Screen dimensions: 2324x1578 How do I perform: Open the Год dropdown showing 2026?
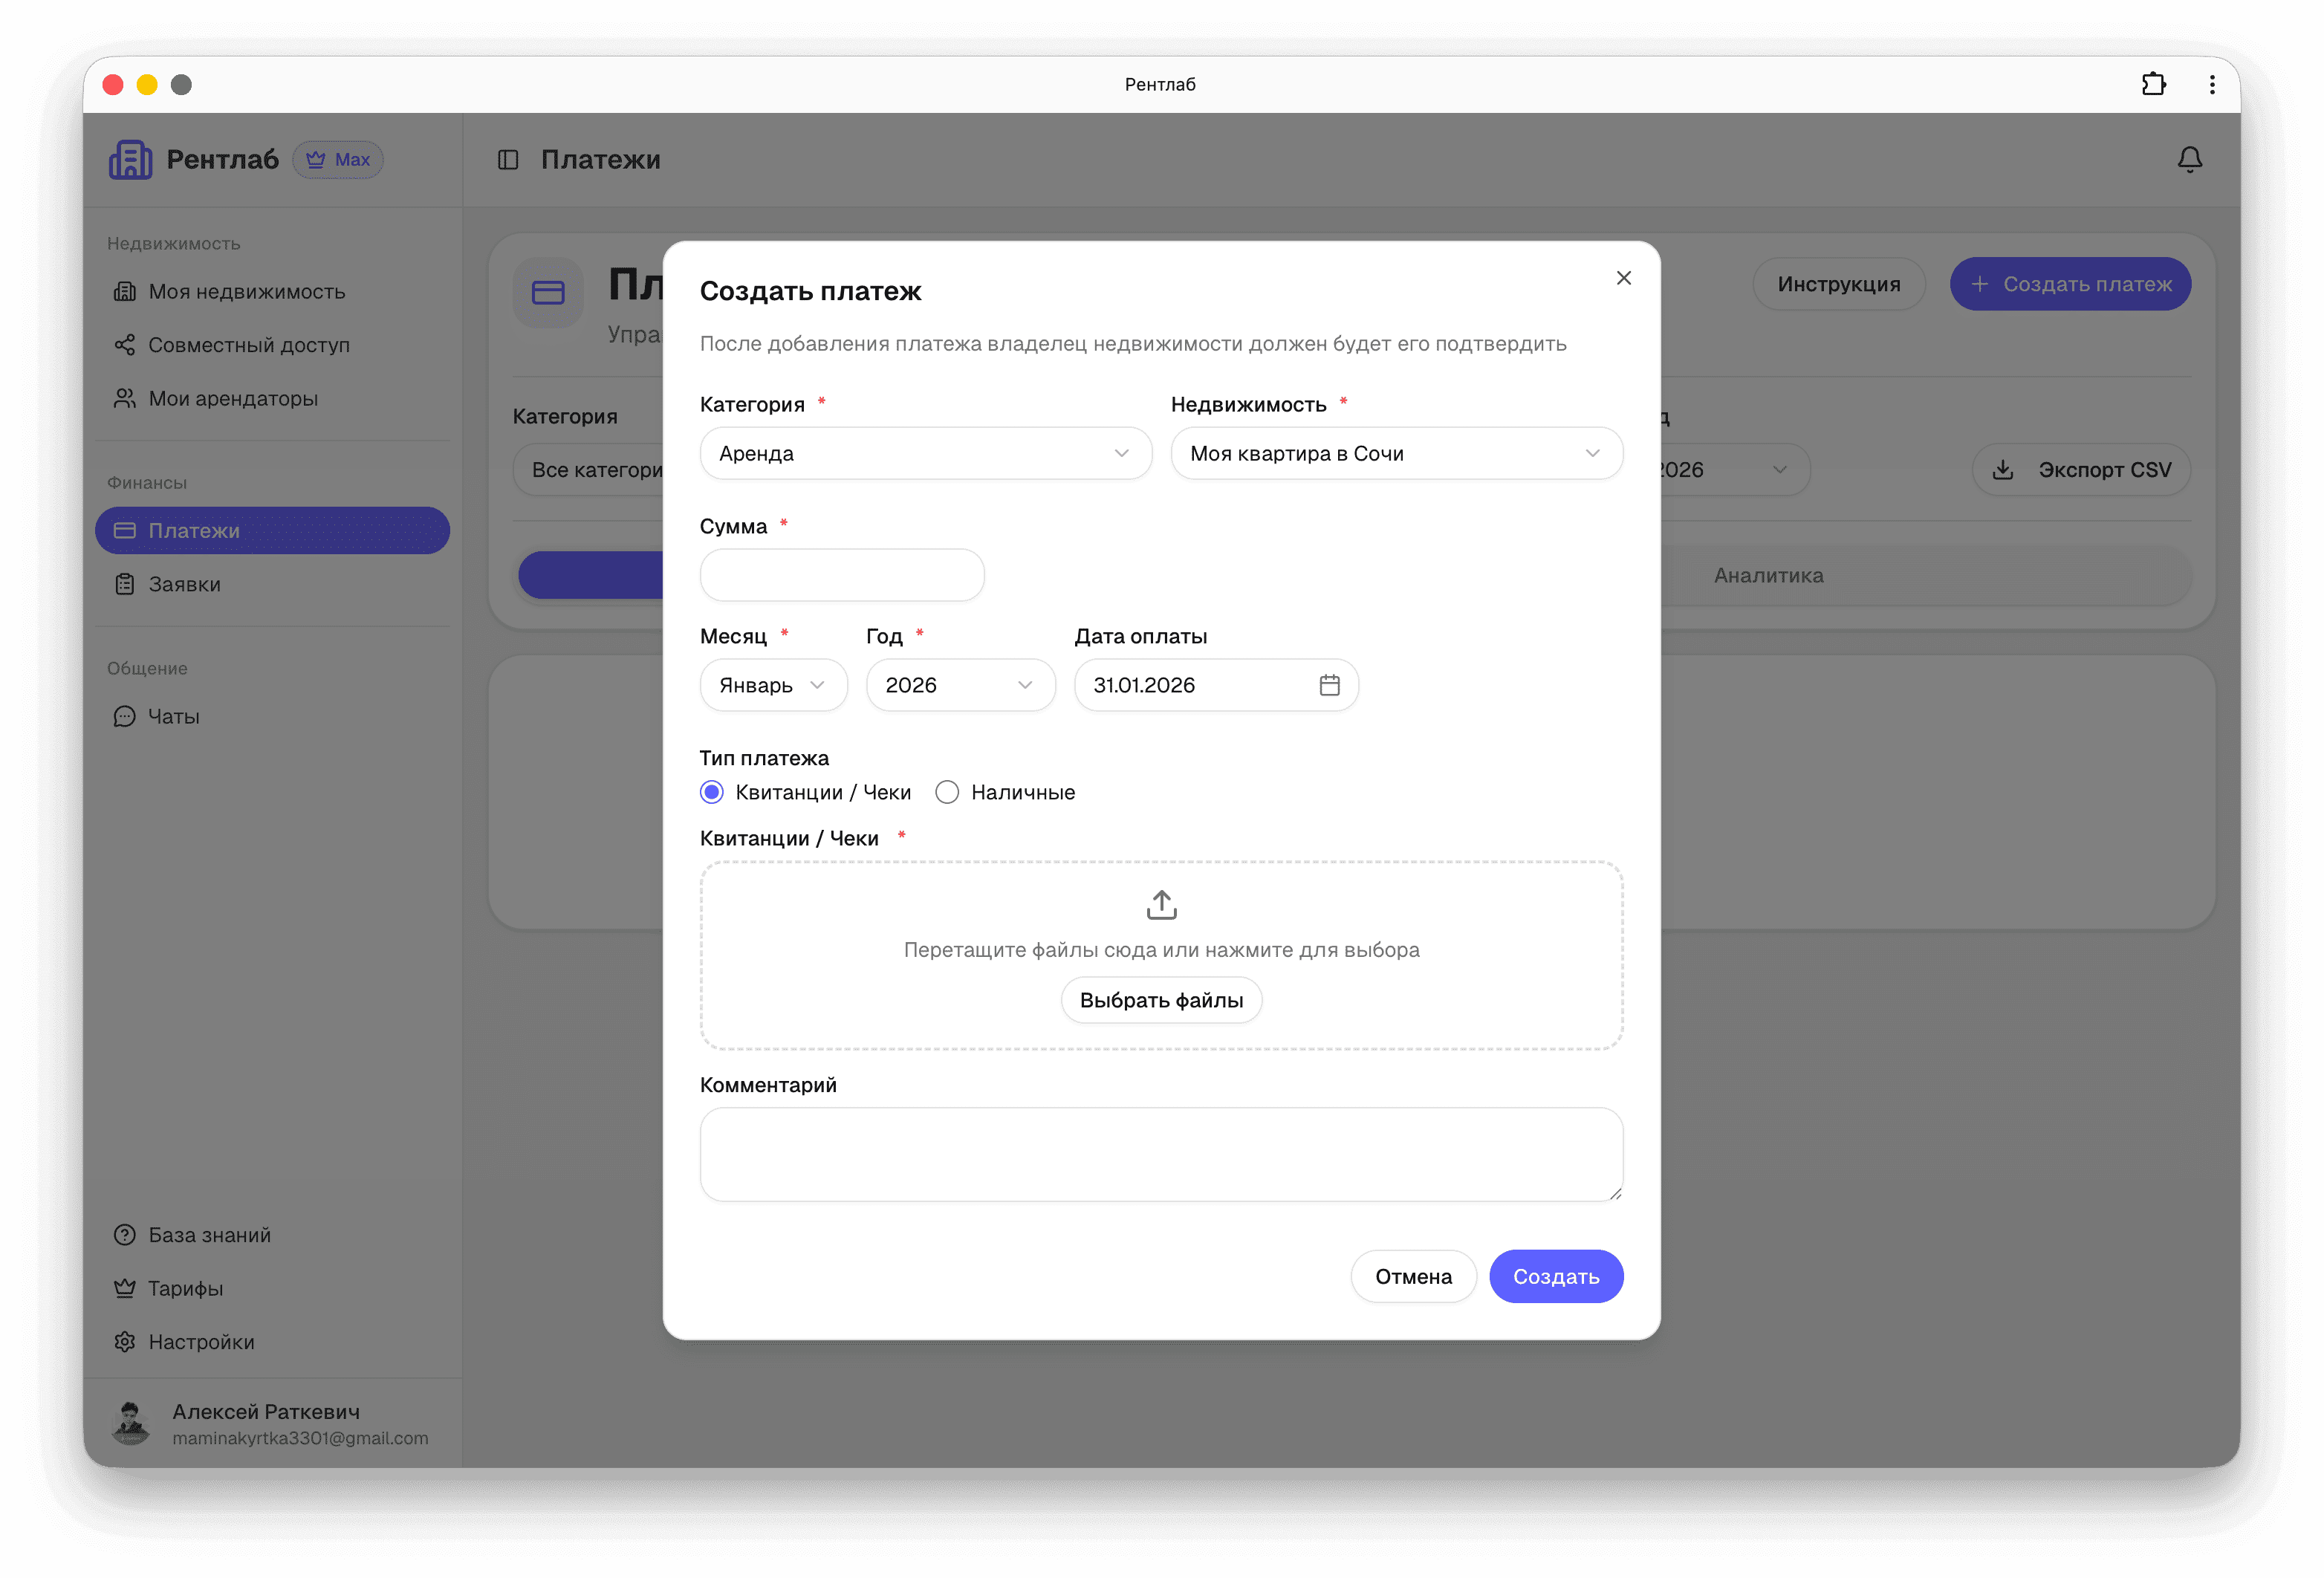[960, 685]
